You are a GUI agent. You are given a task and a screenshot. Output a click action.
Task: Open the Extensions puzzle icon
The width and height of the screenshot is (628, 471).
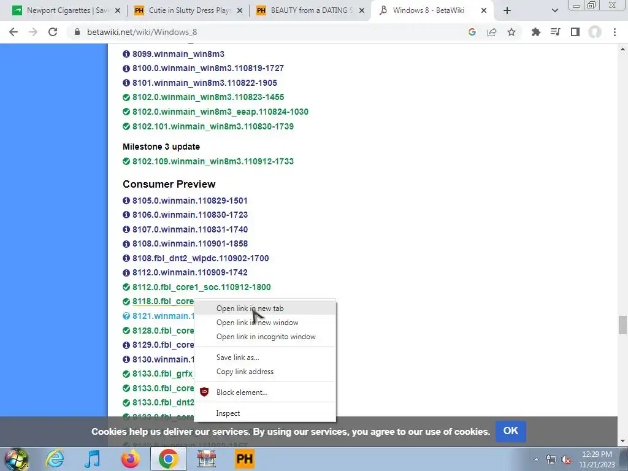pos(535,32)
